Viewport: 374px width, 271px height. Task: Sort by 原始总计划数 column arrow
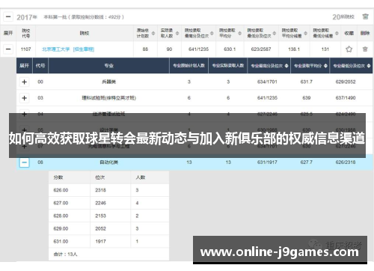pos(153,33)
